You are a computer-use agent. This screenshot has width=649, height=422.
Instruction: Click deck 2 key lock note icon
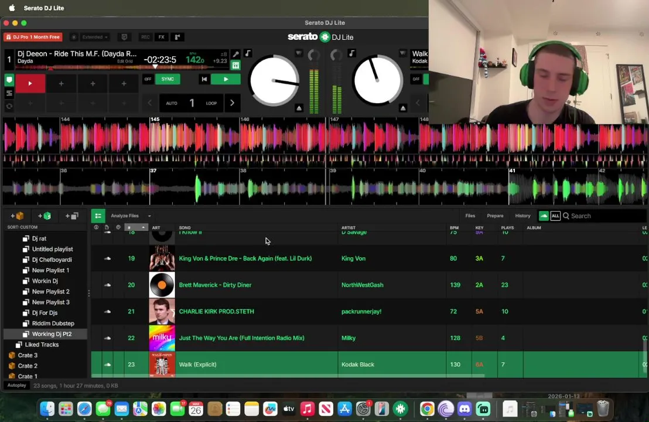351,53
